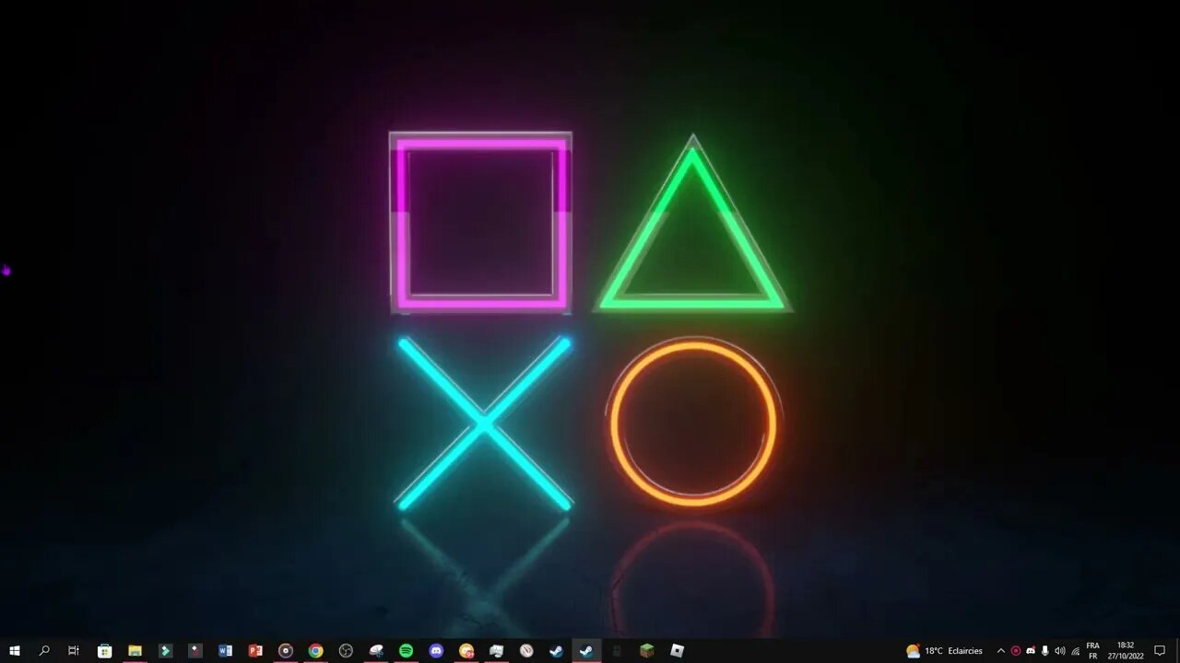The height and width of the screenshot is (663, 1180).
Task: Click the microphone icon in the tray
Action: [1044, 651]
